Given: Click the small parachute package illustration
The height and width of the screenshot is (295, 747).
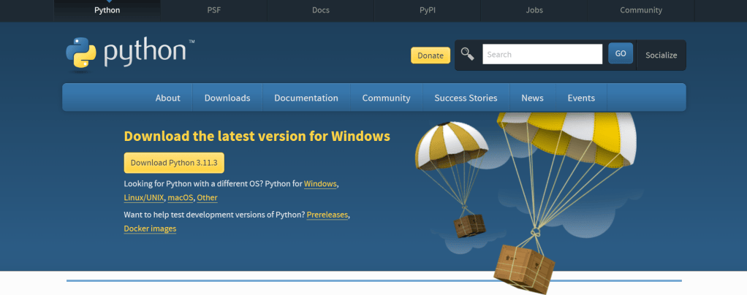Looking at the screenshot, I should [x=451, y=180].
